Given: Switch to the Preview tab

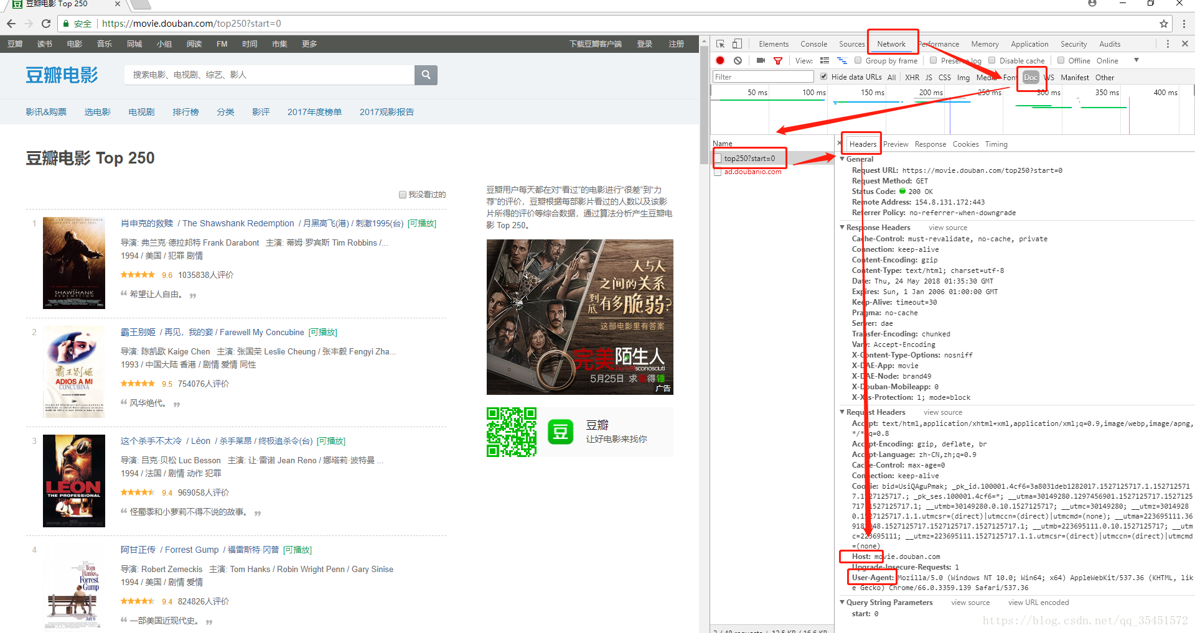Looking at the screenshot, I should pyautogui.click(x=896, y=144).
